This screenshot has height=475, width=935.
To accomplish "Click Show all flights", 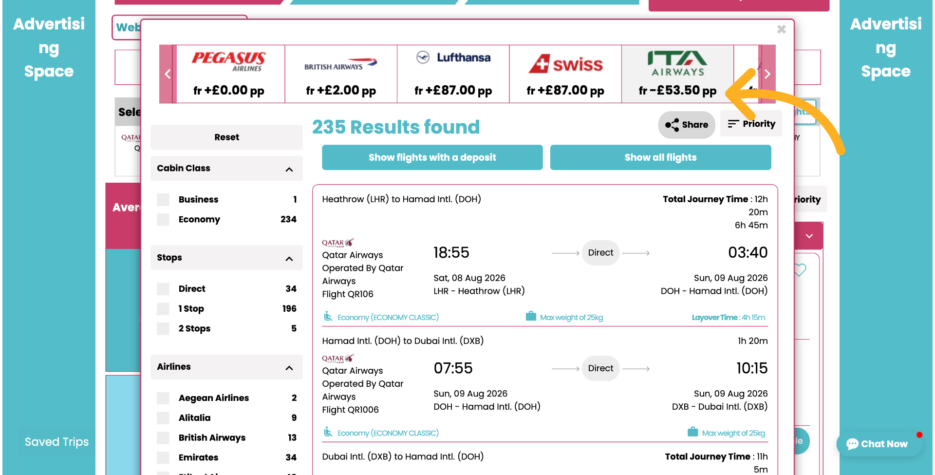I will coord(660,157).
